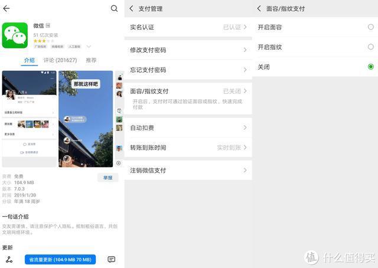This screenshot has height=268, width=378.
Task: Tap the 关闭 option label
Action: click(x=264, y=67)
